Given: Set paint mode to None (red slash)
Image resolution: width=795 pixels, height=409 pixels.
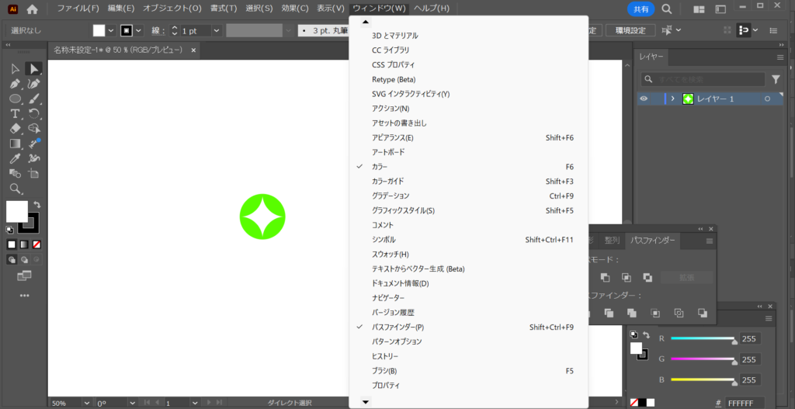Looking at the screenshot, I should click(x=36, y=244).
